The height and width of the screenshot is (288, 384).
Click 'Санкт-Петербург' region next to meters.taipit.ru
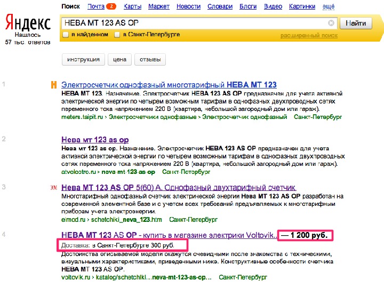(318, 117)
